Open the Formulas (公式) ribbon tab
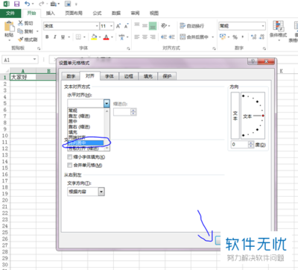The image size is (298, 270). (x=97, y=13)
